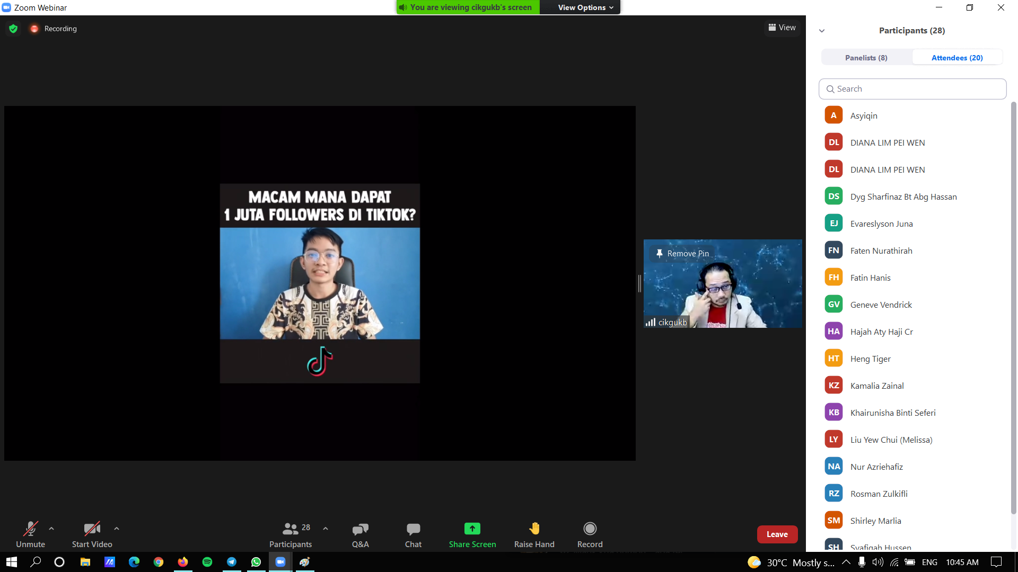Open Windows notification center
The image size is (1018, 572).
997,562
